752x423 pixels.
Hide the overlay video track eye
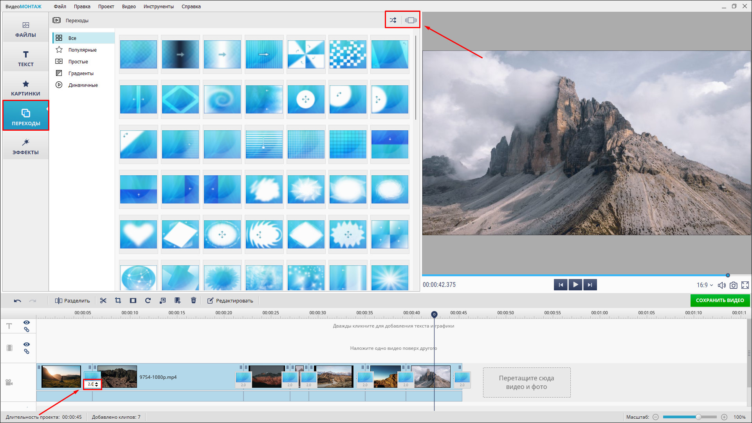27,344
